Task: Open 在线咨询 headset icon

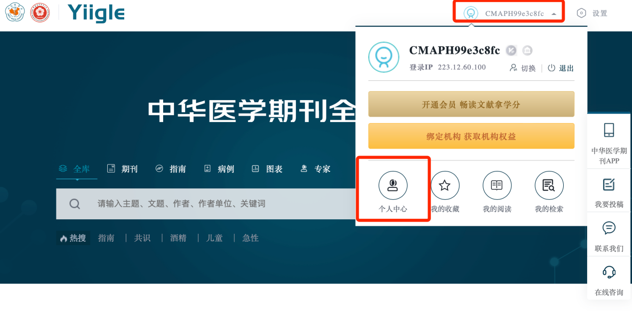Action: [x=609, y=272]
